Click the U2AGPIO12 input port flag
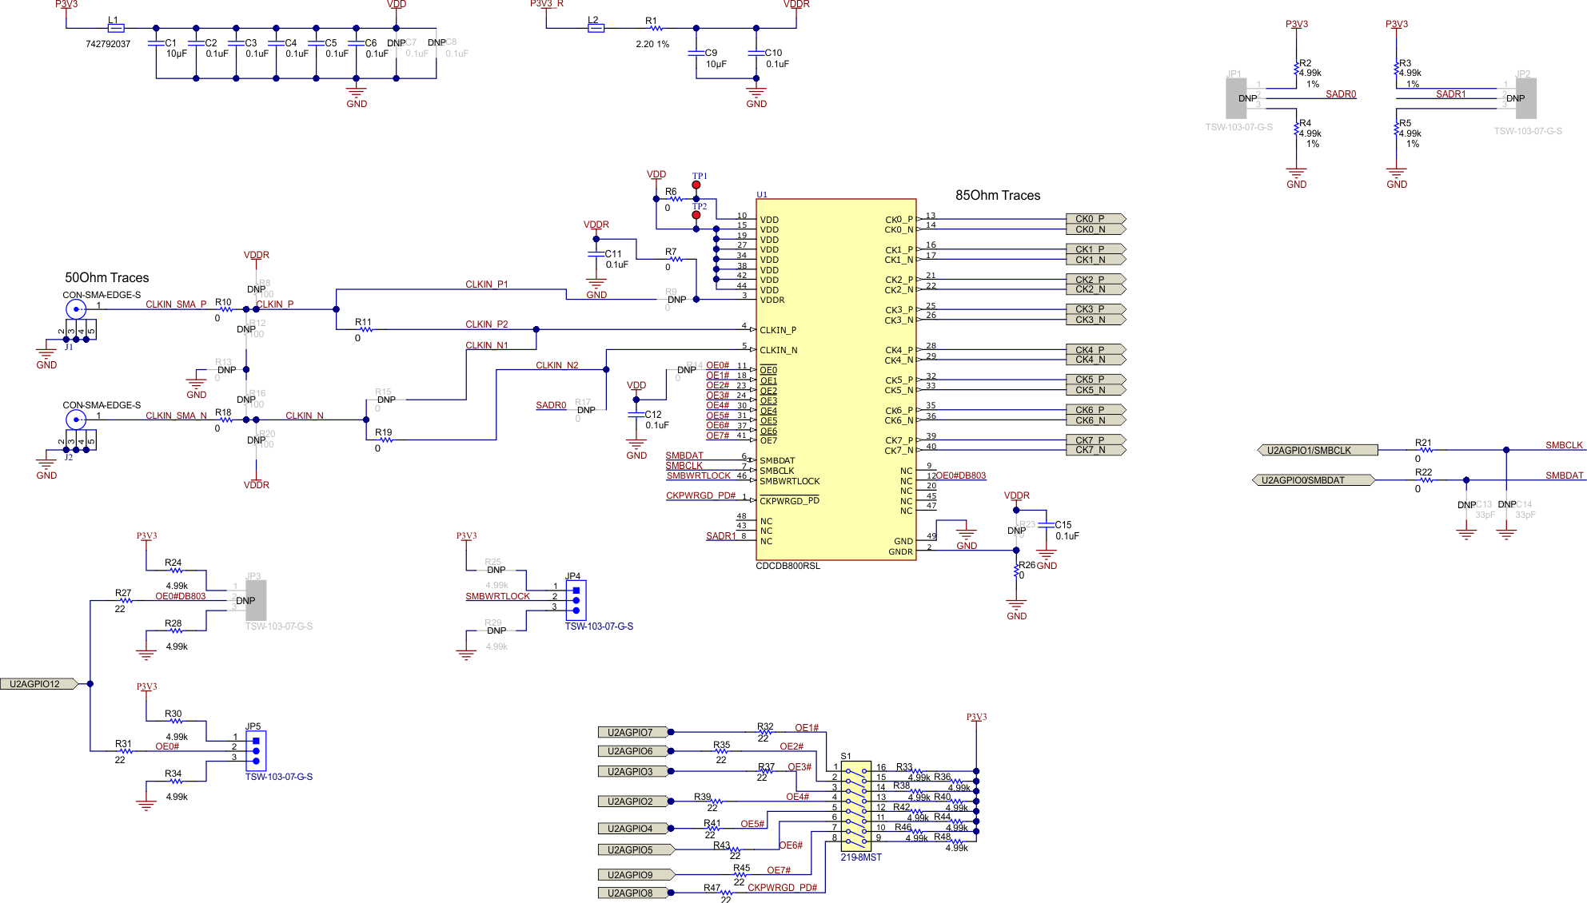 (x=38, y=683)
